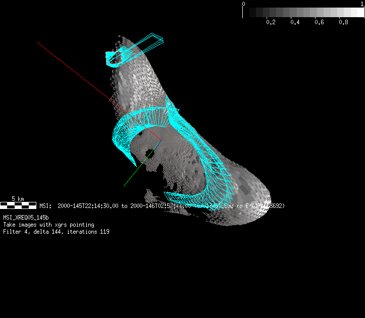Click the checkered distance scale bar
Image resolution: width=365 pixels, height=318 pixels.
click(x=18, y=205)
